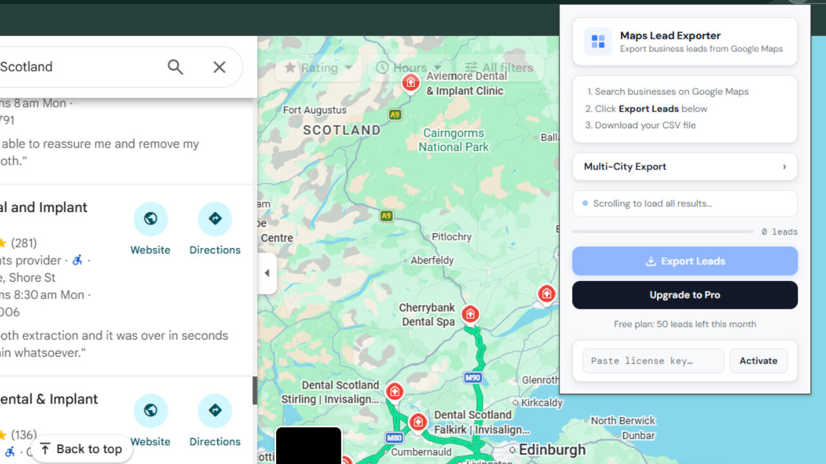This screenshot has height=464, width=826.
Task: Select the Cherrybank Dental Spa map pin
Action: pyautogui.click(x=470, y=314)
